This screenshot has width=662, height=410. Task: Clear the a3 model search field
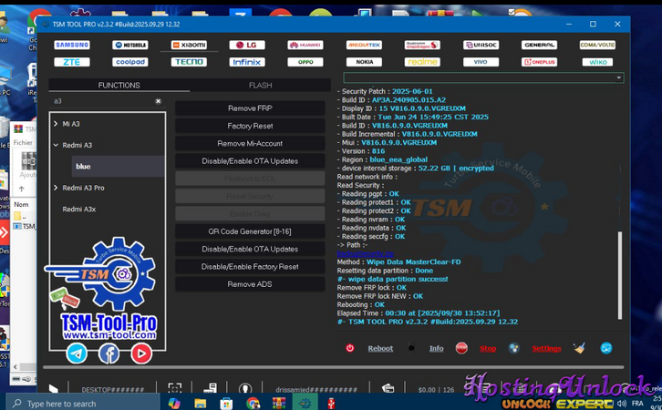click(x=158, y=101)
